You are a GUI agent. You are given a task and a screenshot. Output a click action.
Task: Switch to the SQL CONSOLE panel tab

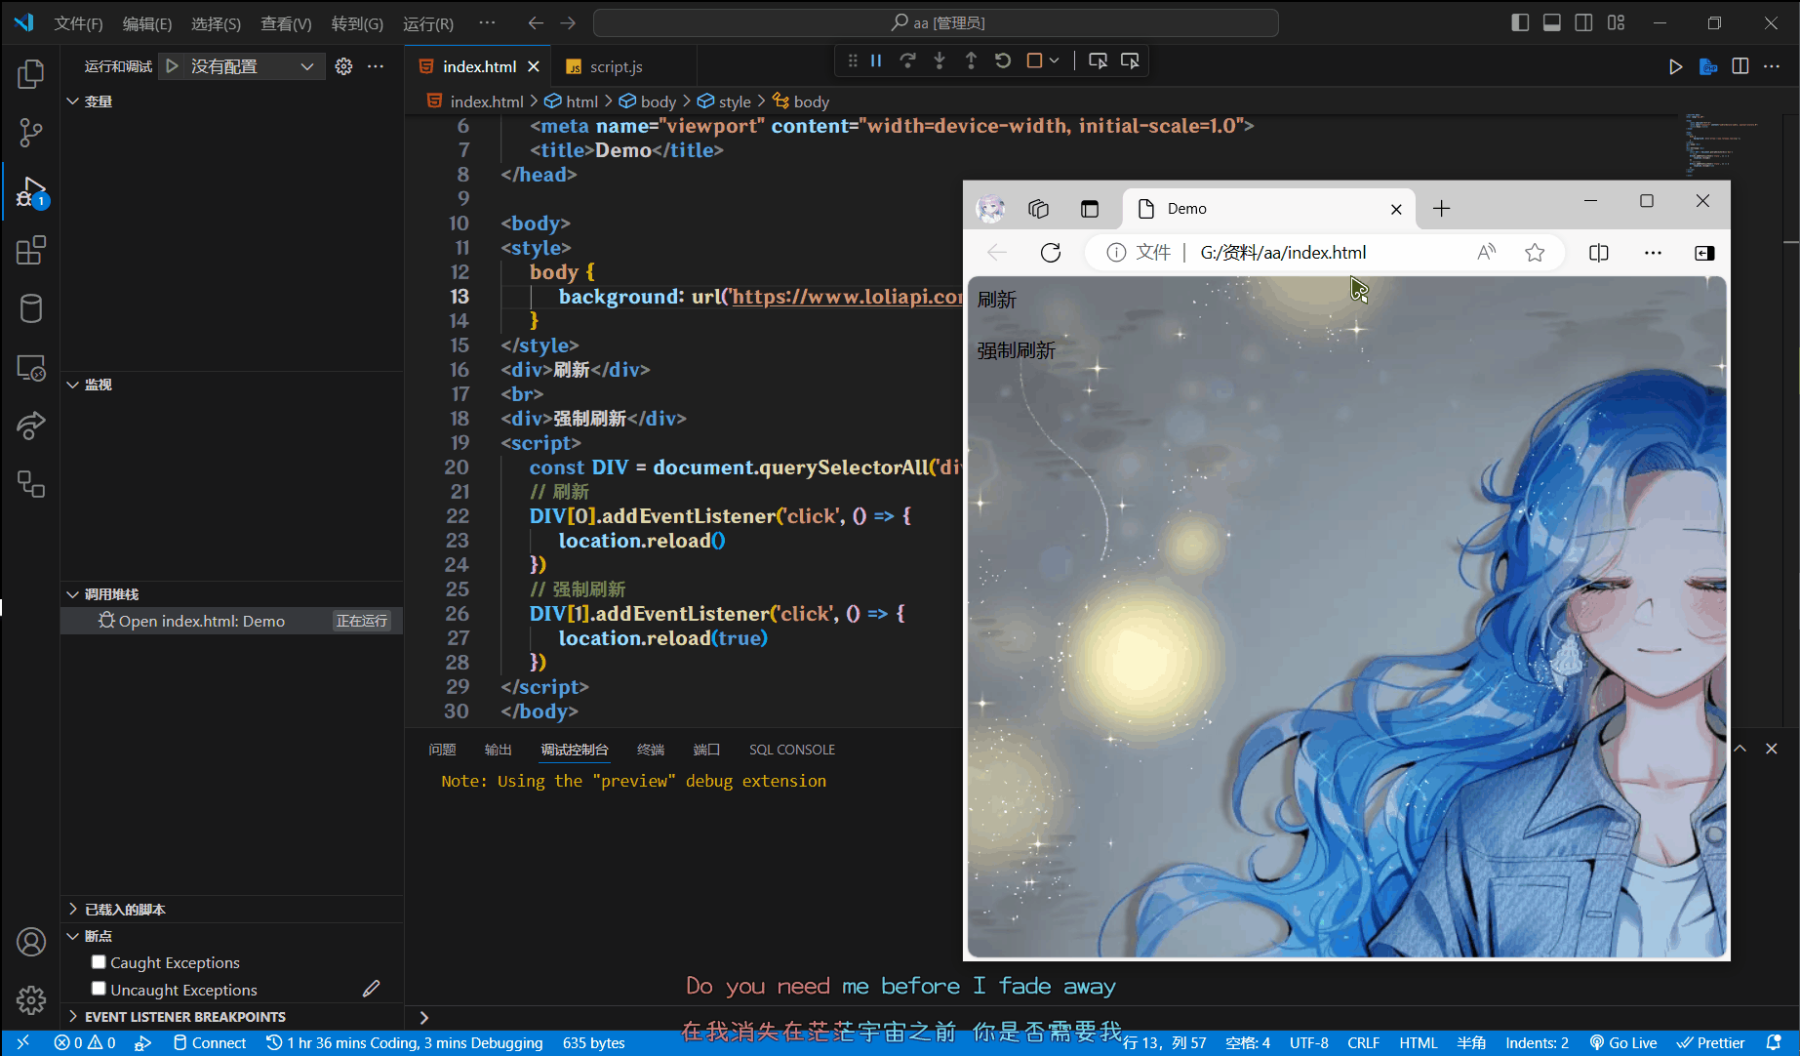792,750
